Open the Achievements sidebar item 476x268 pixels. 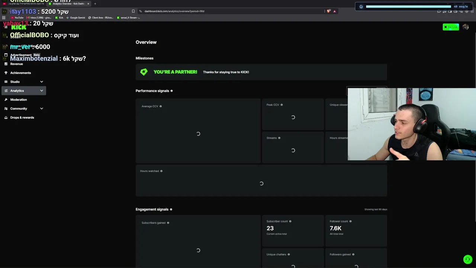tap(20, 73)
